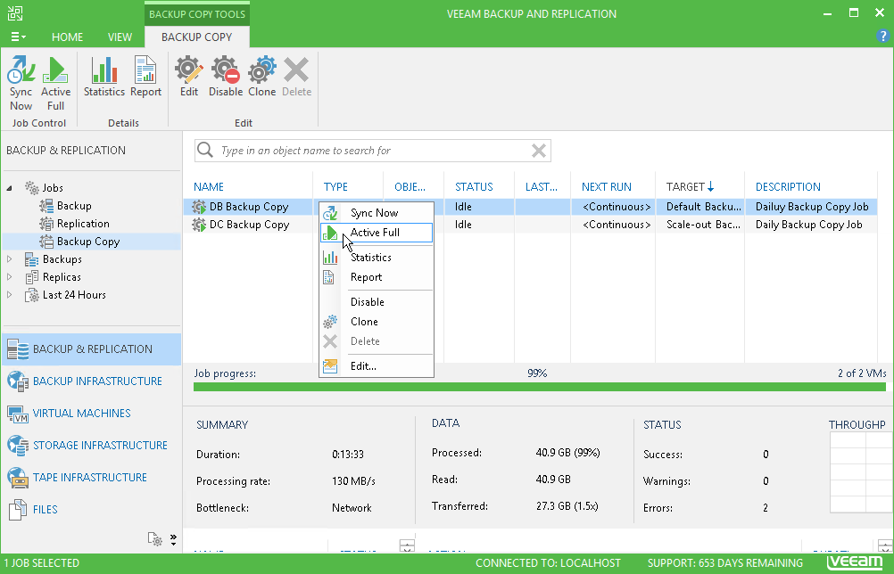Choose Edit... in context menu
Screen dimensions: 894x574
(377, 366)
